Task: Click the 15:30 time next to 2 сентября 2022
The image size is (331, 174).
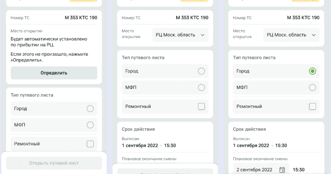Action: click(x=299, y=170)
